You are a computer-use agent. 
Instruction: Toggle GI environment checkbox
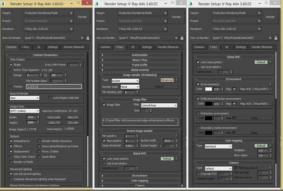tap(198, 84)
